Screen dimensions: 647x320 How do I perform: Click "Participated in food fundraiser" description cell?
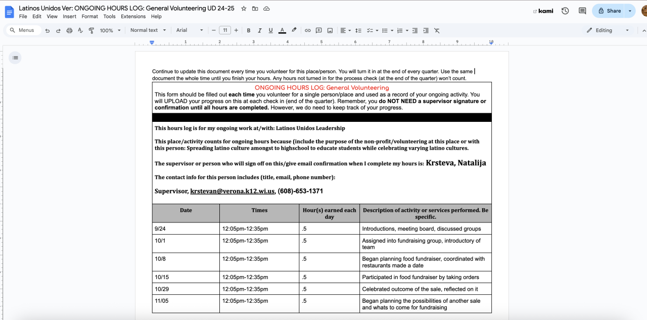425,277
